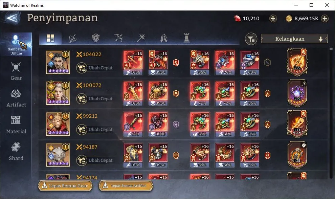This screenshot has height=199, width=335.
Task: Open the Artifact section in sidebar
Action: pyautogui.click(x=16, y=98)
